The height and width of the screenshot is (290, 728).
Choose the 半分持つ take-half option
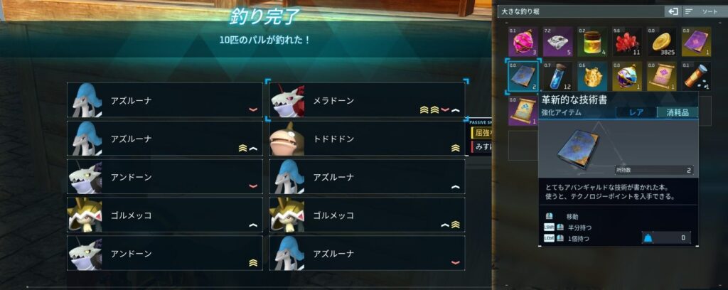click(x=580, y=227)
